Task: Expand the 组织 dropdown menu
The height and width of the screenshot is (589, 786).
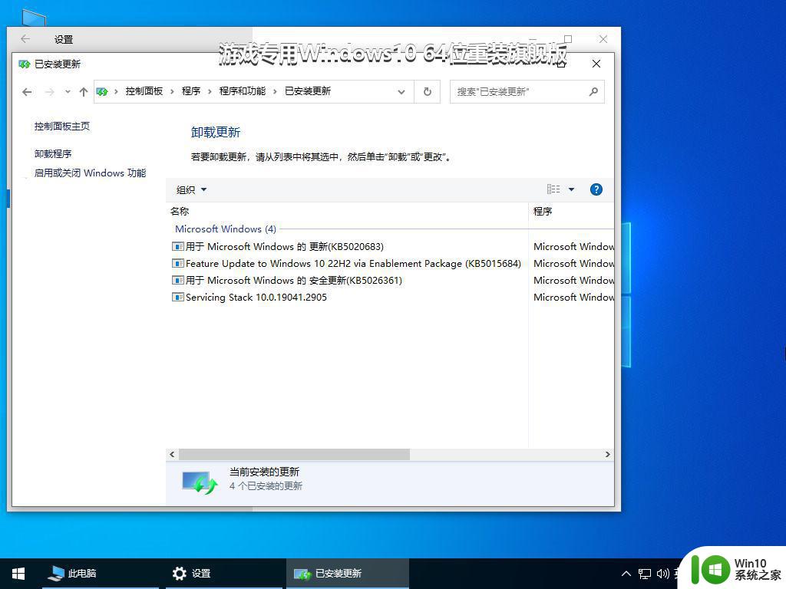Action: [191, 189]
